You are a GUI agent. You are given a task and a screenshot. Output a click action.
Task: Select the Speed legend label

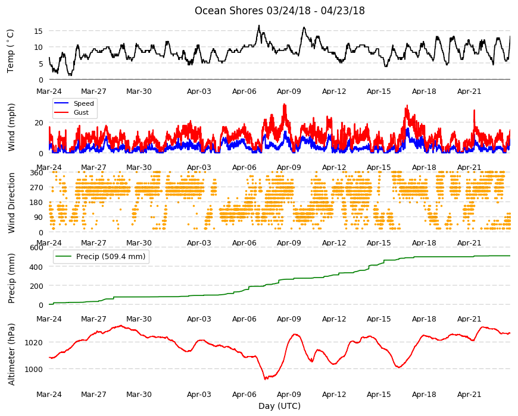83,103
